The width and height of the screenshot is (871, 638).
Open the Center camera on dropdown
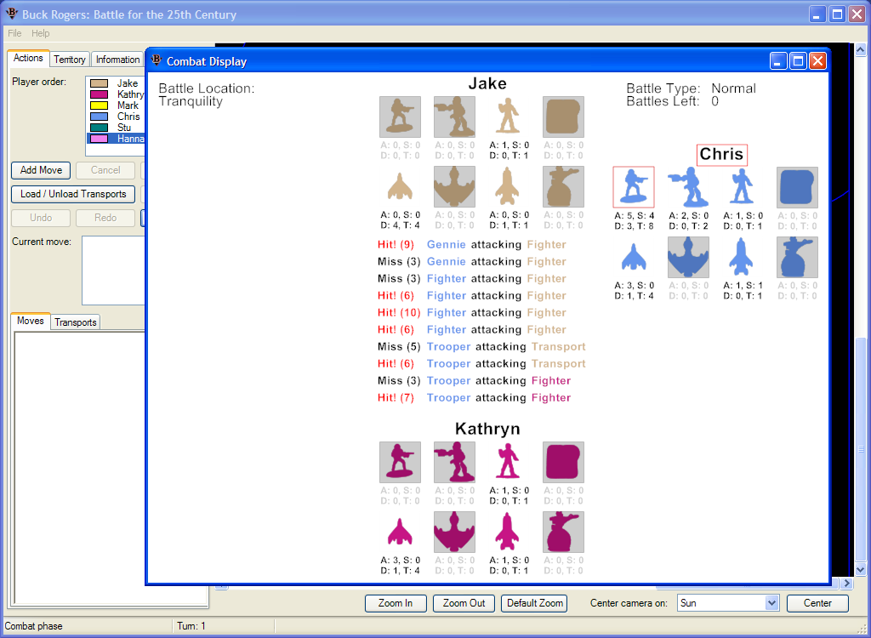pos(771,603)
